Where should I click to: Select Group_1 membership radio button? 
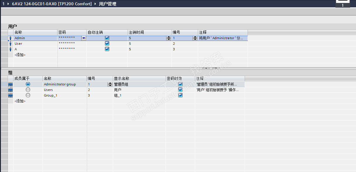pyautogui.click(x=28, y=95)
